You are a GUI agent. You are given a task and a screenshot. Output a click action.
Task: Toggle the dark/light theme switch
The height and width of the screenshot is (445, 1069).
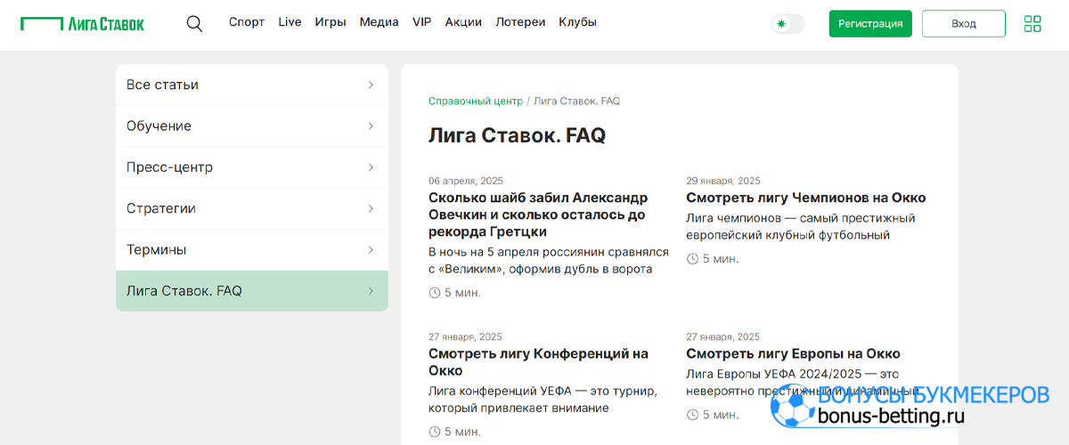[x=787, y=24]
